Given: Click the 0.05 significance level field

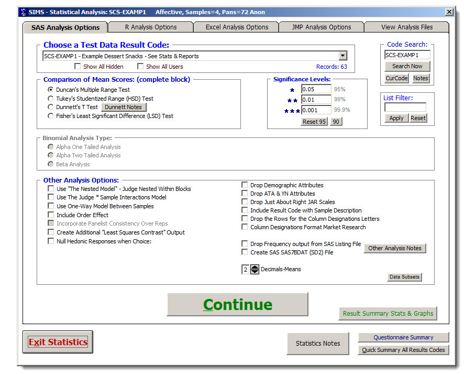Looking at the screenshot, I should 316,89.
